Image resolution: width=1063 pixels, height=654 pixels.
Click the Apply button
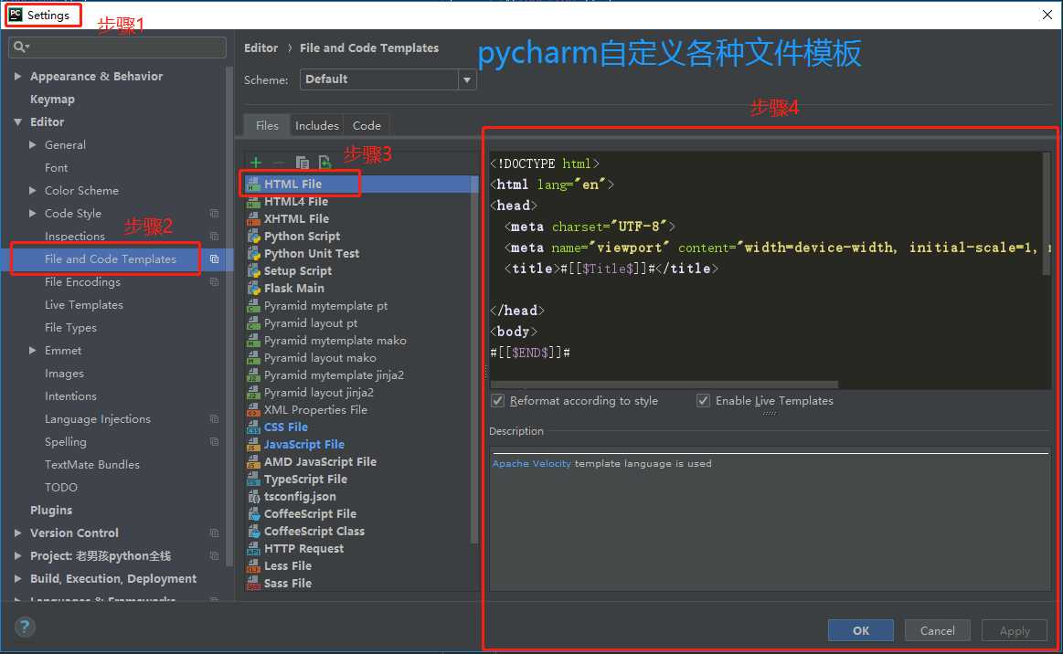pyautogui.click(x=1015, y=630)
